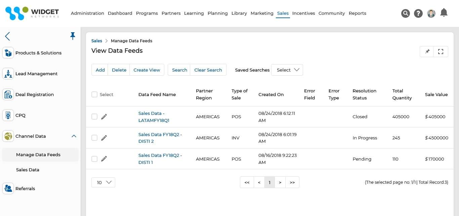Edit the Sales Data - LATAMFY18Q1 record
The image size is (459, 216).
(104, 117)
